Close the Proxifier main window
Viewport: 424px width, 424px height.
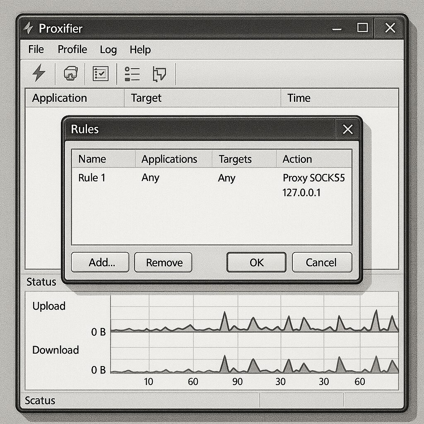(x=390, y=28)
